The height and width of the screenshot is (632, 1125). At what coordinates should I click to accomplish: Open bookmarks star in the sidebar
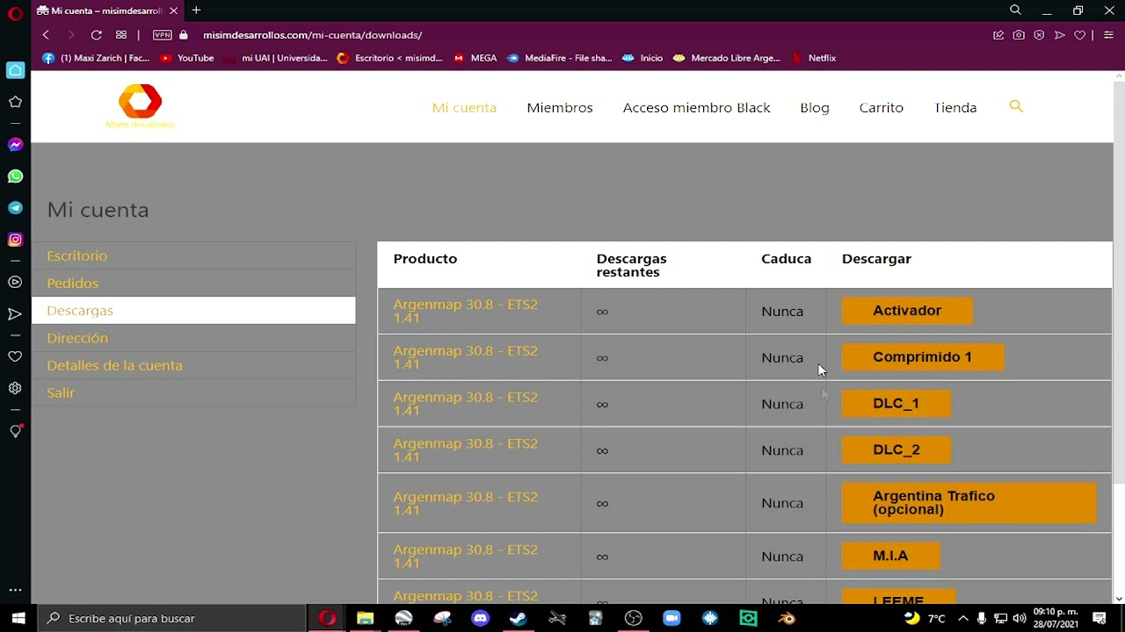coord(15,102)
